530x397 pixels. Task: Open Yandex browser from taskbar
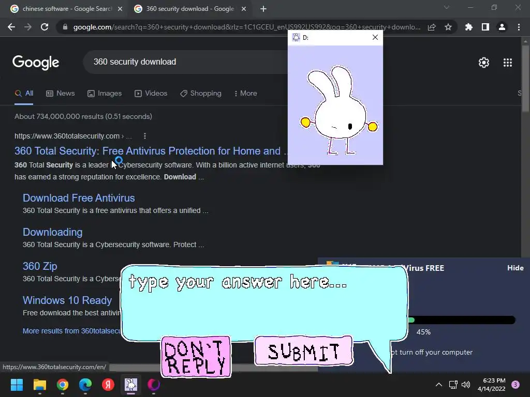108,385
